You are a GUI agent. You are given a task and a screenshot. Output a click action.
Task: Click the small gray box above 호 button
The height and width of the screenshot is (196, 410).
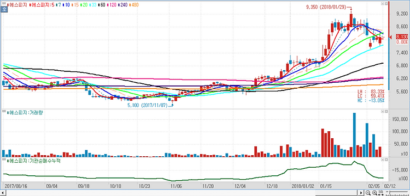point(4,3)
